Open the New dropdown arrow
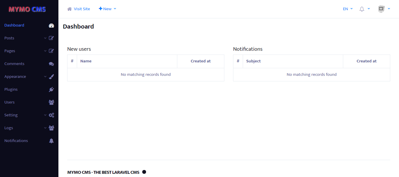The image size is (399, 177). click(x=115, y=9)
